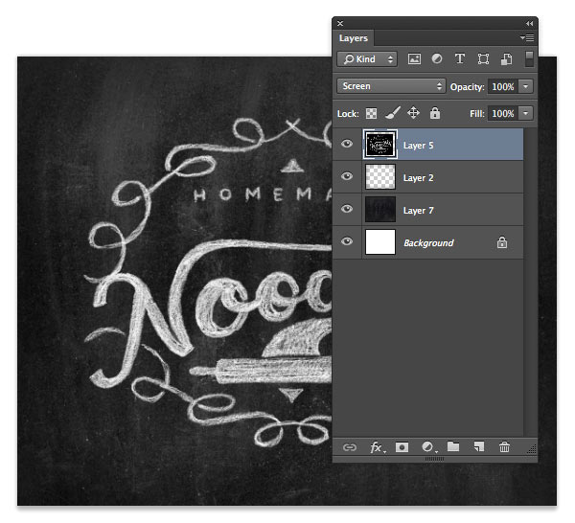This screenshot has width=575, height=523.
Task: Click the shape layer filter icon
Action: 484,59
